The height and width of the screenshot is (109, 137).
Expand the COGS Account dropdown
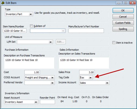click(52, 78)
